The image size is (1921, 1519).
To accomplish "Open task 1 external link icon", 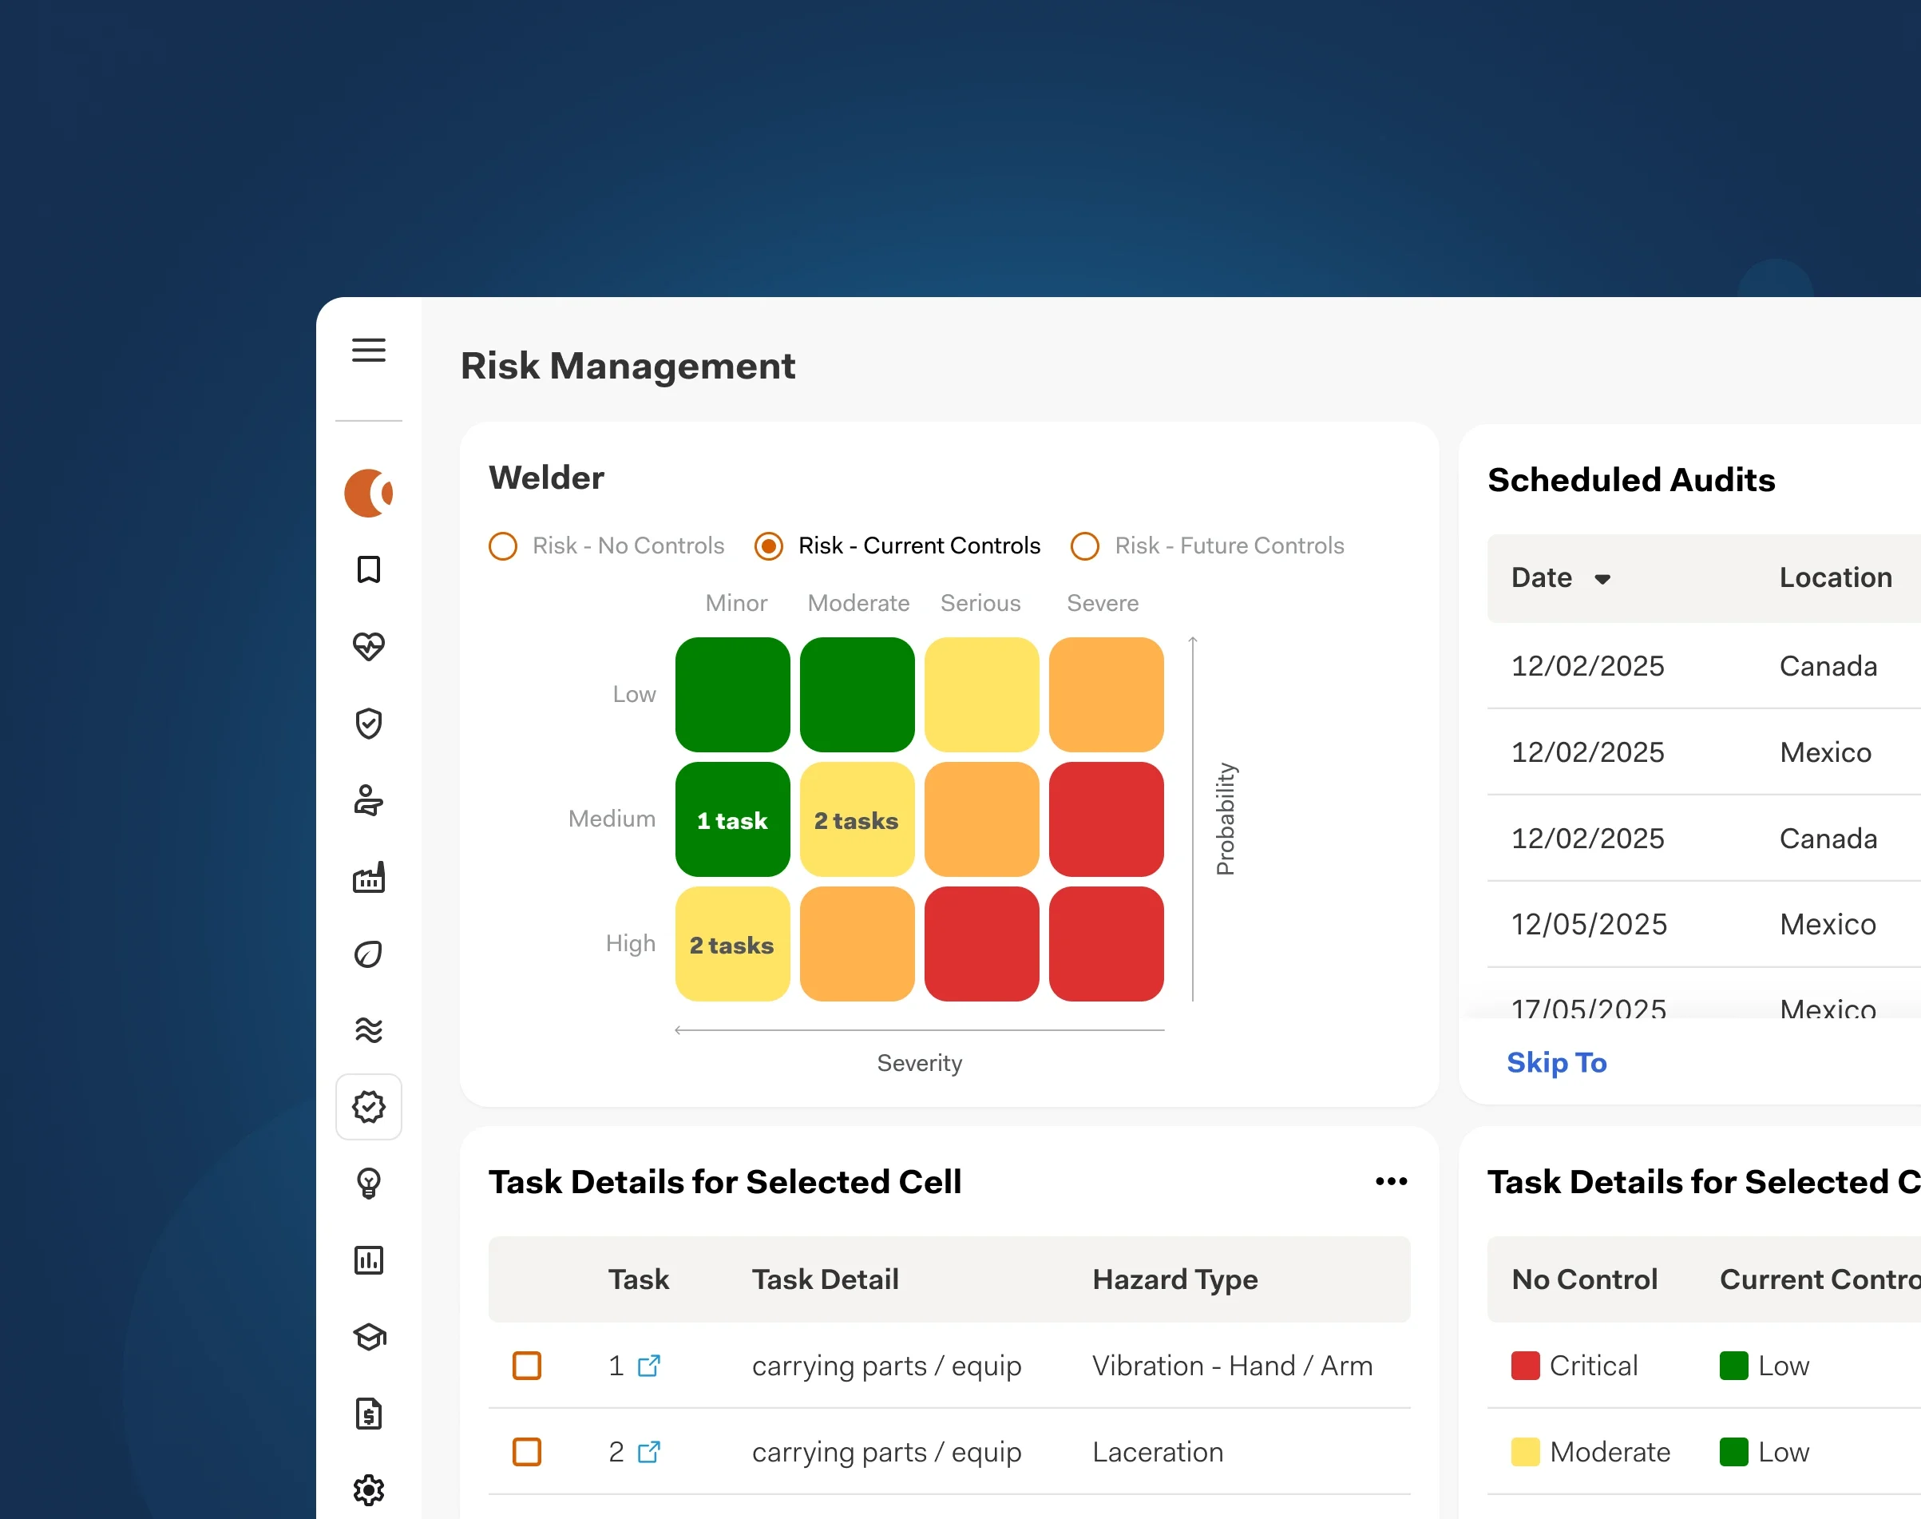I will pyautogui.click(x=649, y=1365).
